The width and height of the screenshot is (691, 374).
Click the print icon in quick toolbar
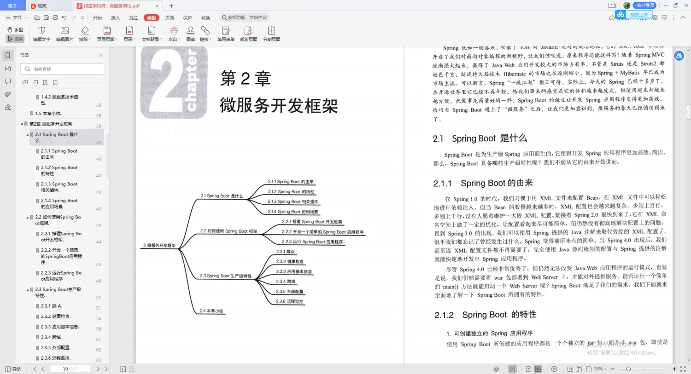tap(55, 17)
